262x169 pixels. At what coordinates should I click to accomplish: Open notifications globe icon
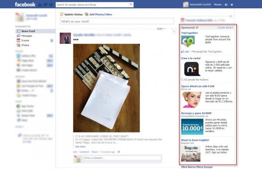pos(51,5)
